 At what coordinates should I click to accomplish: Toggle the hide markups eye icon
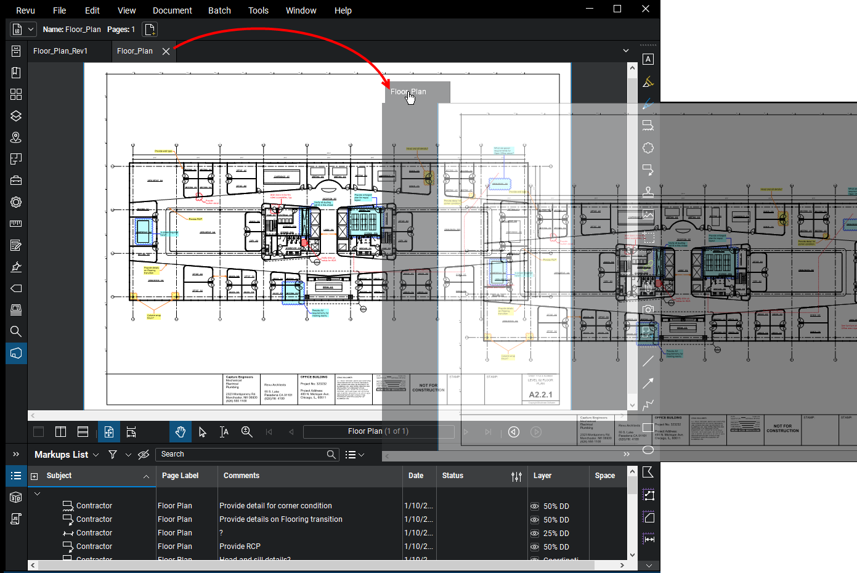click(x=144, y=455)
